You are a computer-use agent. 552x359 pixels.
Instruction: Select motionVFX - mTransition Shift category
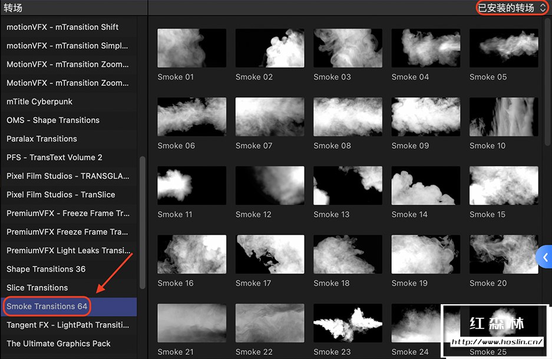click(69, 27)
